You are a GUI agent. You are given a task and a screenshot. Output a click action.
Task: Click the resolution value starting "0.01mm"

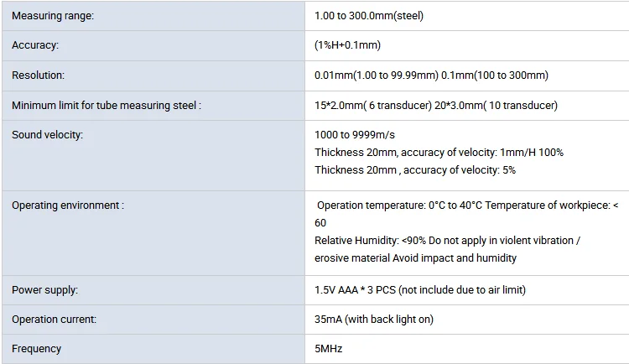431,75
